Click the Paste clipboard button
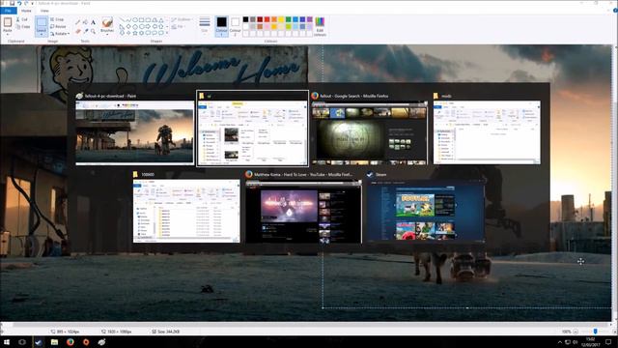618x348 pixels. (8, 23)
